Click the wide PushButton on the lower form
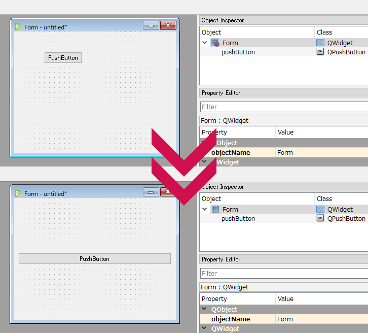 pos(94,259)
